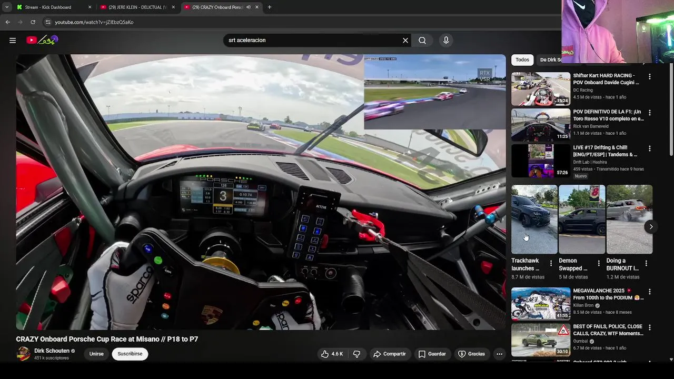Open Gumbal channel link

coord(581,341)
